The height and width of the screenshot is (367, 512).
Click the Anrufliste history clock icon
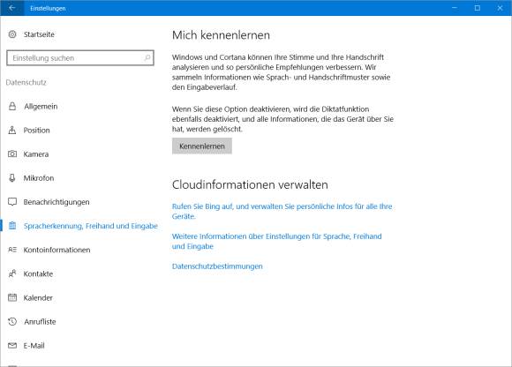tap(12, 322)
